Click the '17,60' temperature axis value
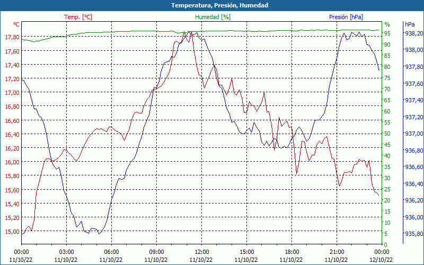Viewport: 424px width, 265px height. (x=12, y=51)
